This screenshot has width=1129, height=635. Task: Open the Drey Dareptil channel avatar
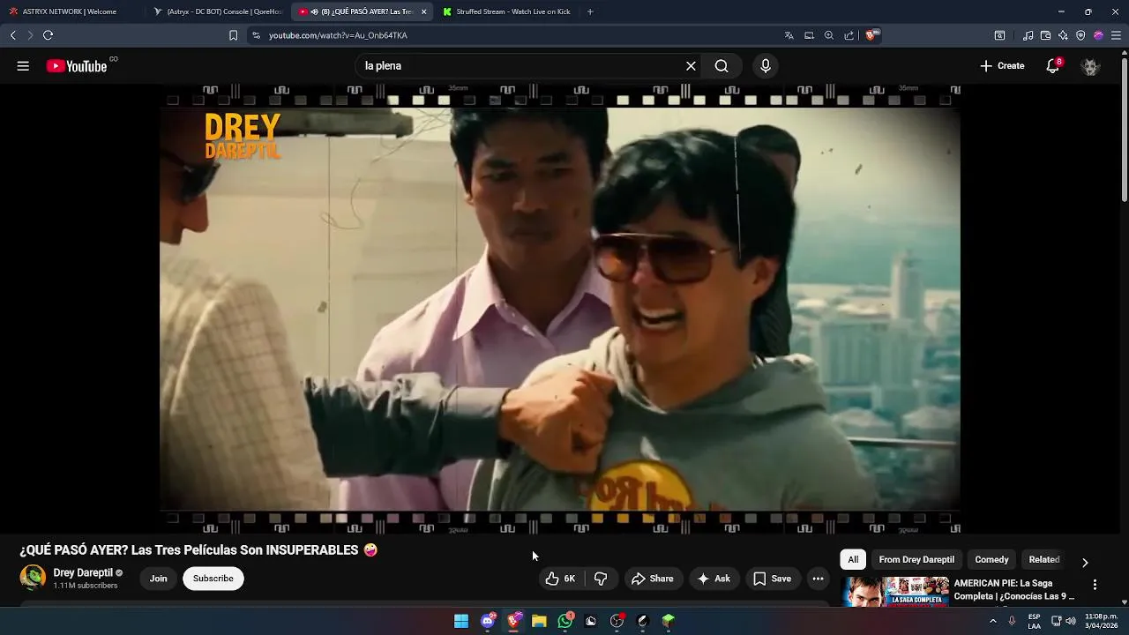pyautogui.click(x=33, y=578)
